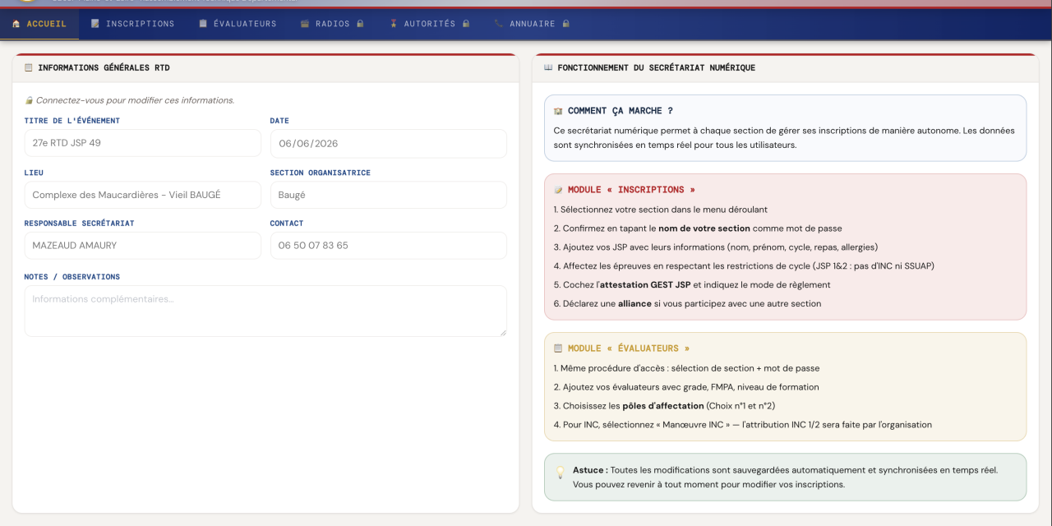Screen dimensions: 1052x526
Task: Click the book icon in the FONCTIONNEMENT panel header
Action: [x=547, y=67]
